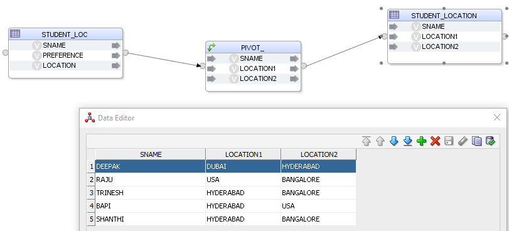This screenshot has width=509, height=231.
Task: Click the input connector port of STUDENT_LOC
Action: coord(5,53)
